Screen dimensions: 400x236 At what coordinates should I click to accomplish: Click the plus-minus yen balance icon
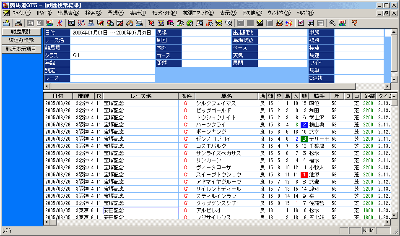289,23
